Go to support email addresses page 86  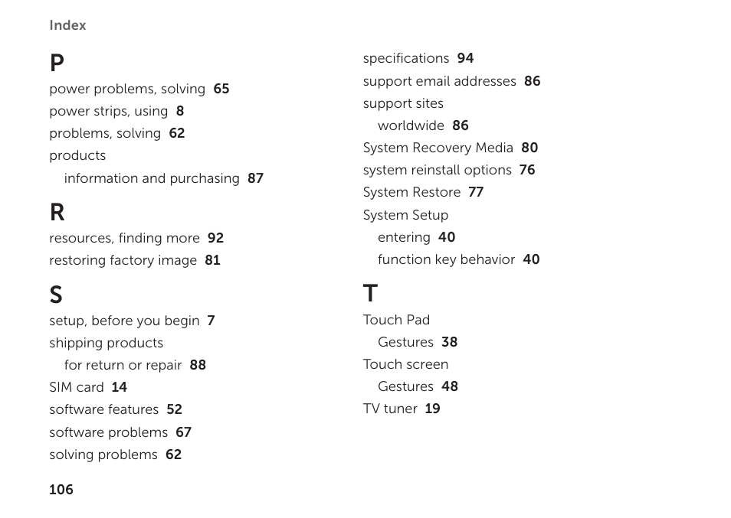point(452,81)
